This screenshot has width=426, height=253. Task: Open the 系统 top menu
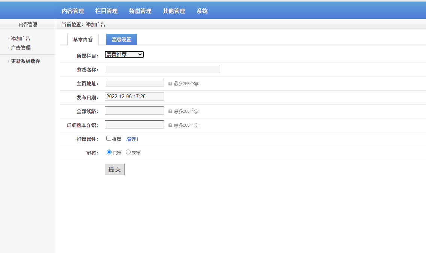(202, 11)
